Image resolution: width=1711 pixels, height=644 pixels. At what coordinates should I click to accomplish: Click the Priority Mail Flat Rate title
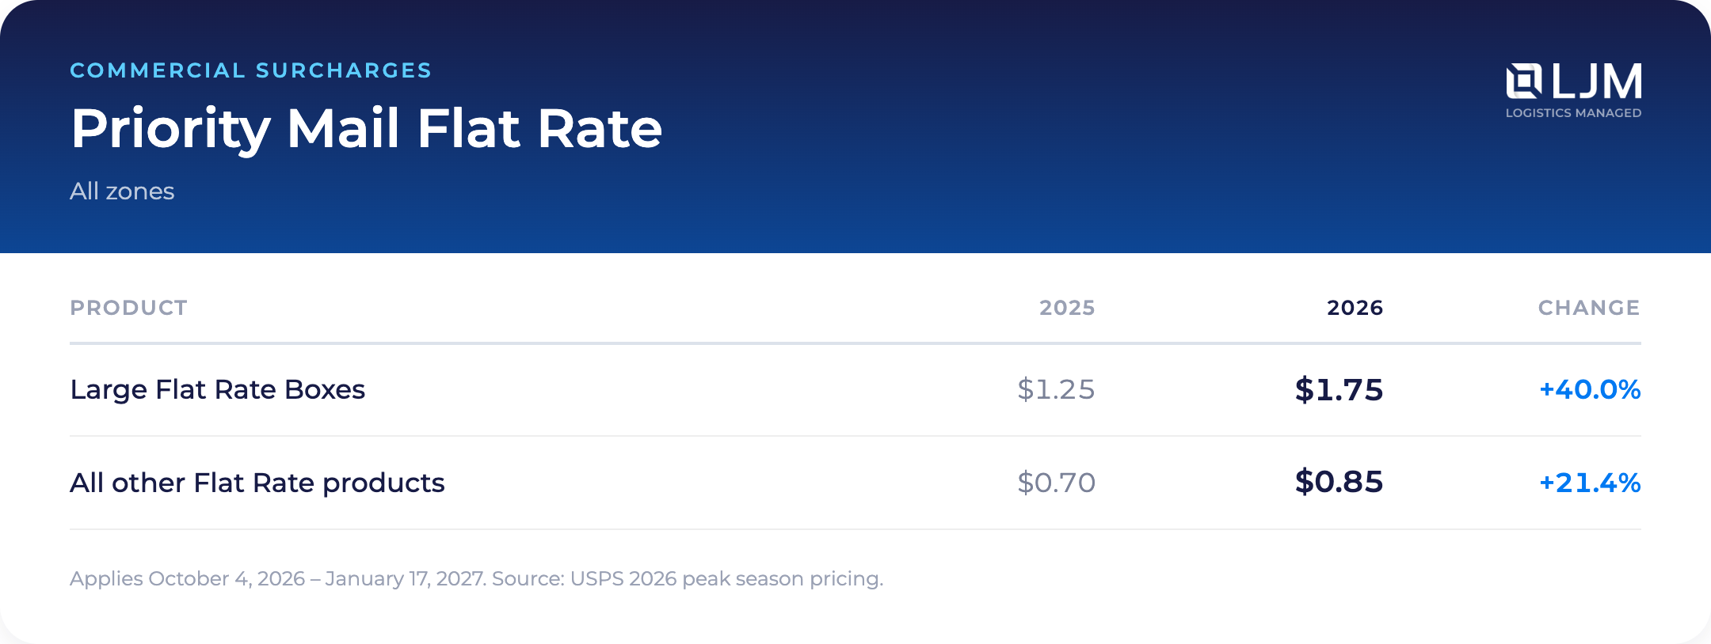366,129
